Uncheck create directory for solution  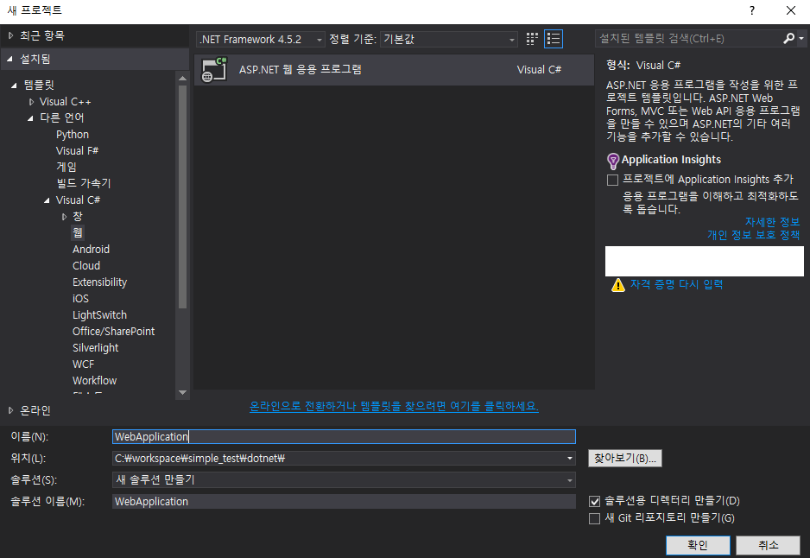[x=595, y=501]
